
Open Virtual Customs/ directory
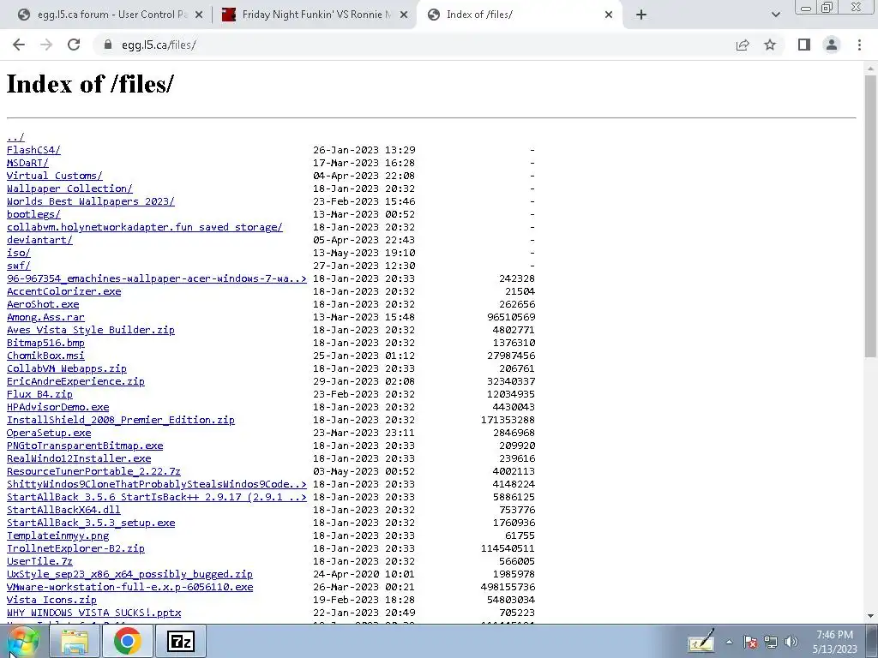point(54,176)
